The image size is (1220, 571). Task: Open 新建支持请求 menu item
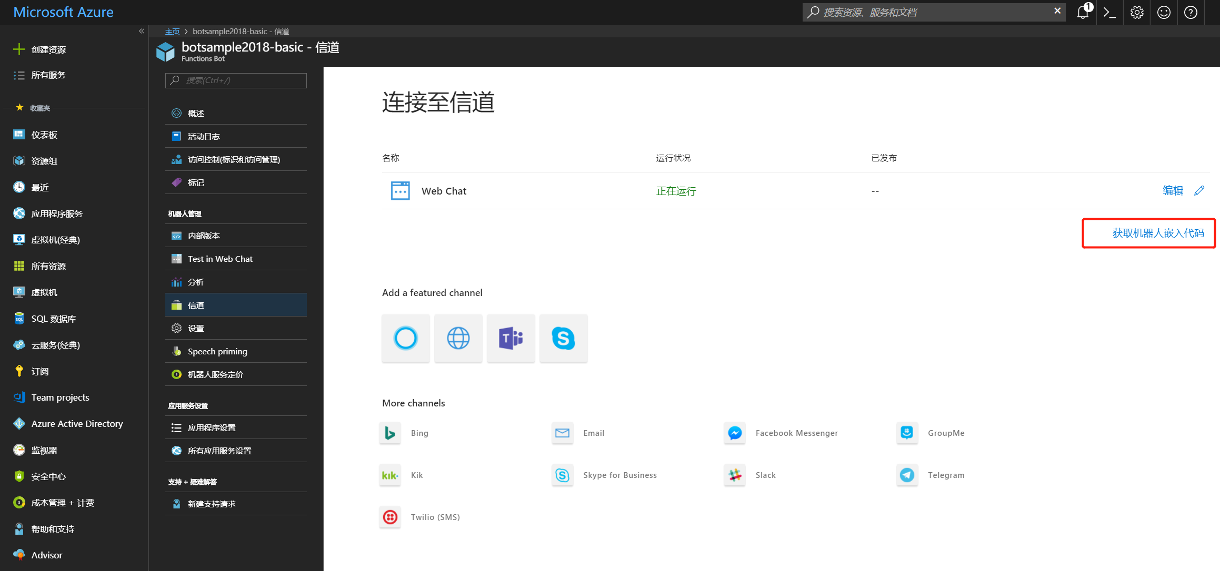coord(236,504)
